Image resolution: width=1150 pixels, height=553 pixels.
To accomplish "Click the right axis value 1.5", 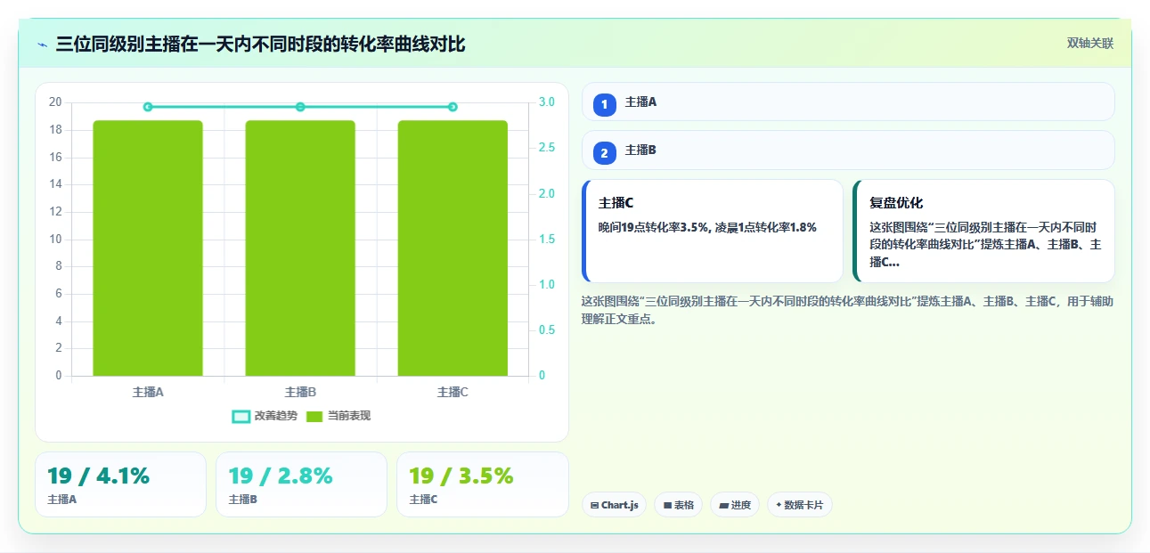I will pos(547,240).
